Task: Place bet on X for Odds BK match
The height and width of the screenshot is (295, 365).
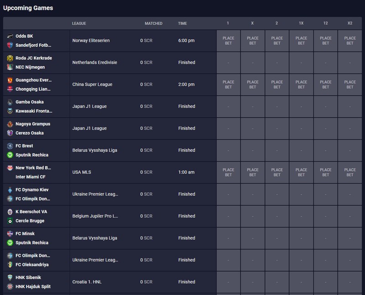Action: coord(253,41)
